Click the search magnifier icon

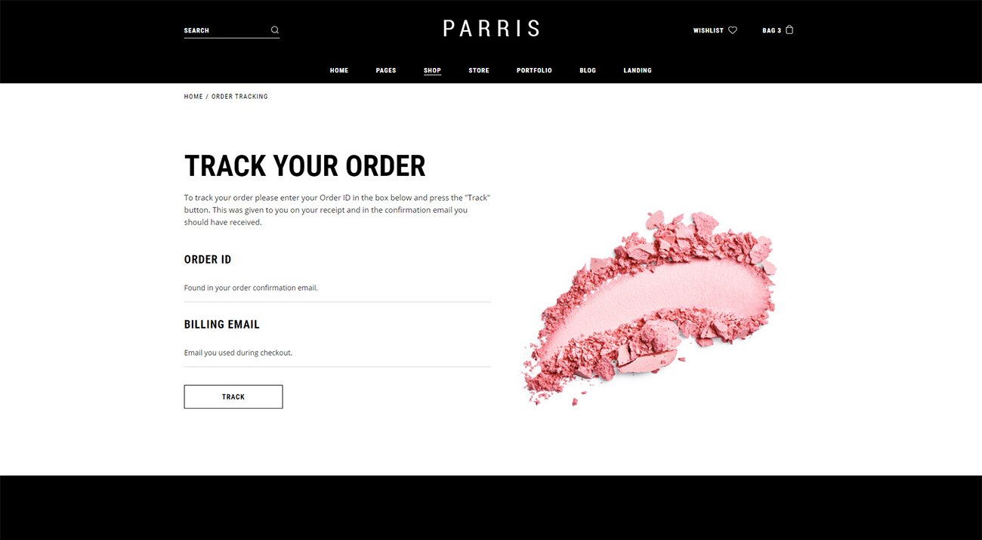(275, 30)
